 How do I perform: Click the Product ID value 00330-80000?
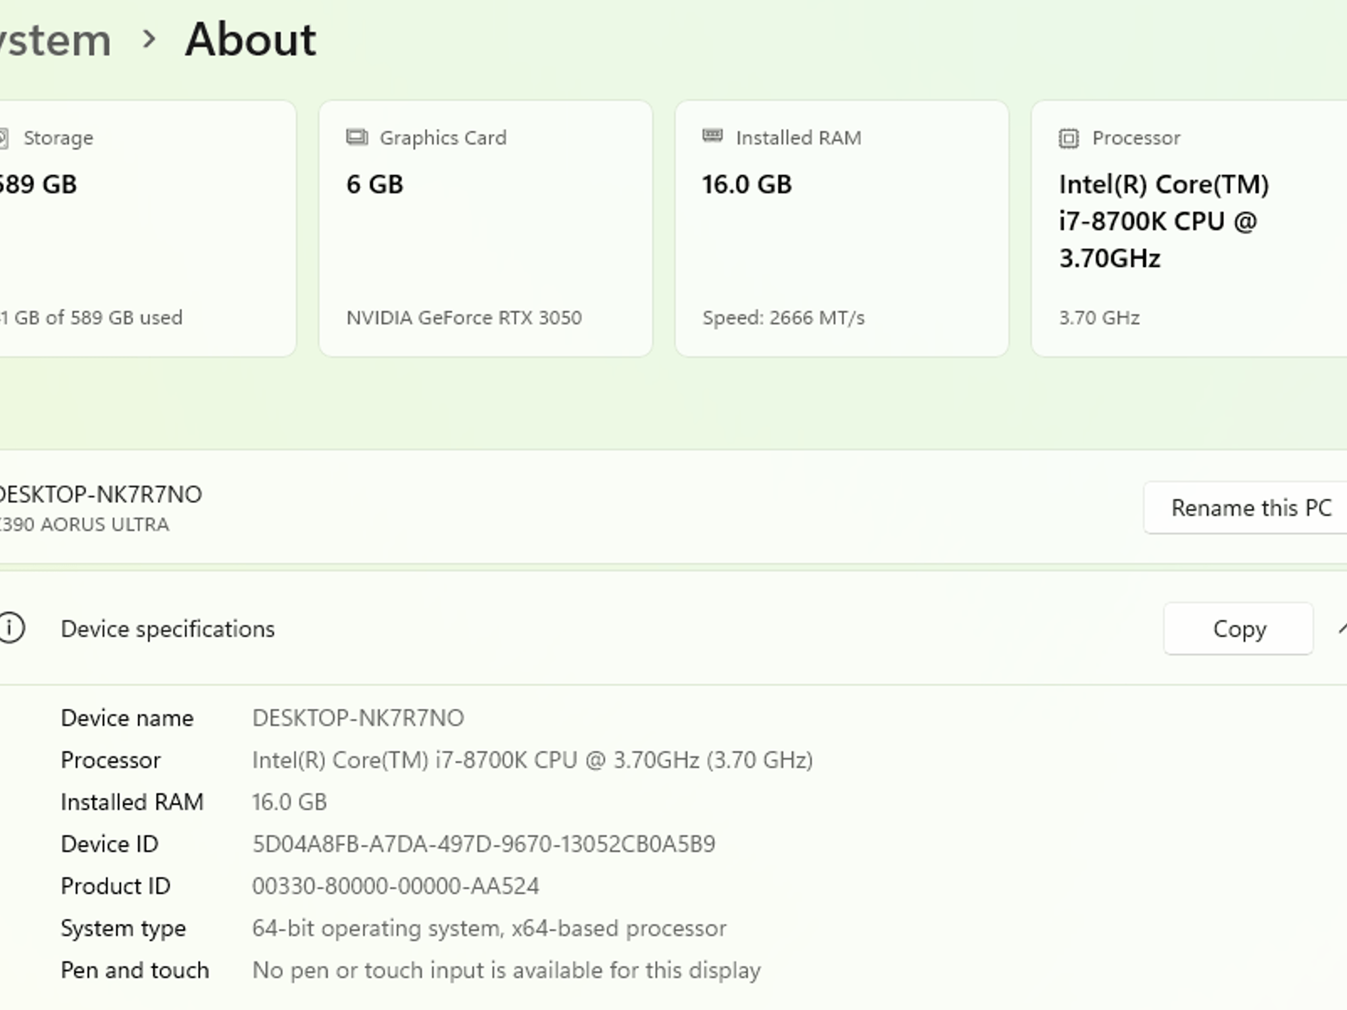(396, 886)
